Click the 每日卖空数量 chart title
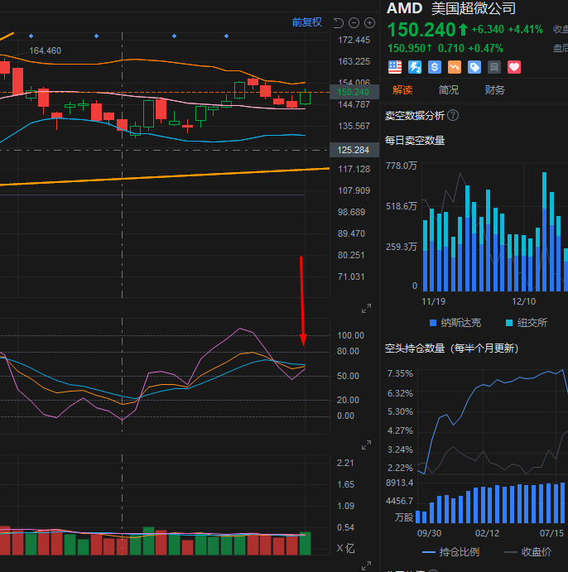Viewport: 568px width, 572px height. tap(415, 141)
